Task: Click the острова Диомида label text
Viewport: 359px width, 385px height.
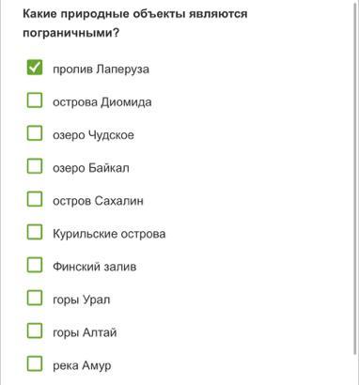Action: pyautogui.click(x=102, y=102)
